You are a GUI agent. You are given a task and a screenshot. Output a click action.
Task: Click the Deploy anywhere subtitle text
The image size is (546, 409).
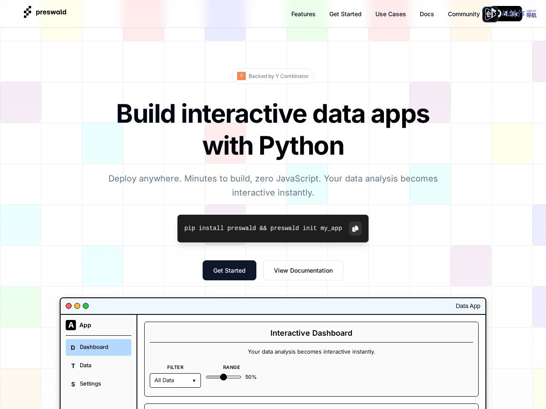click(273, 186)
